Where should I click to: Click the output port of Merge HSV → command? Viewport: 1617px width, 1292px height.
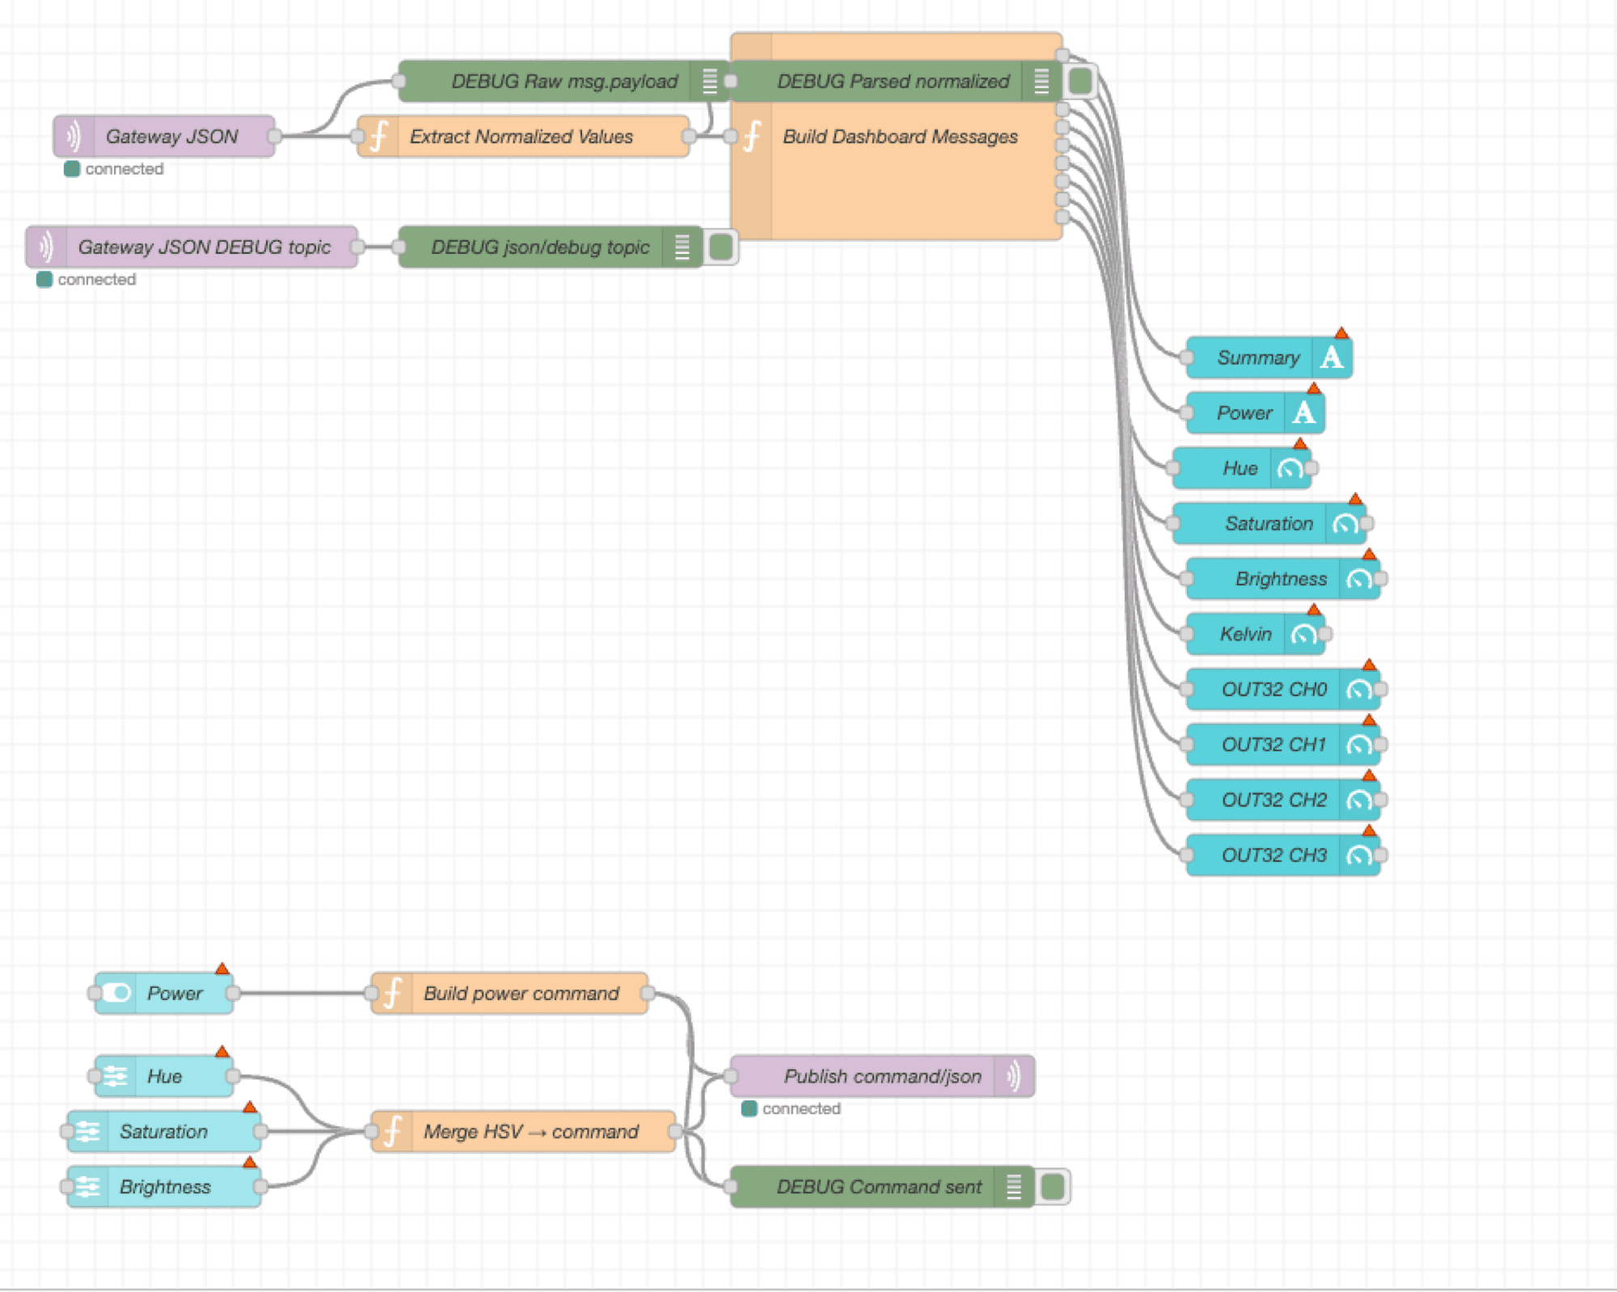click(675, 1131)
